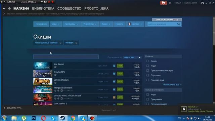Open inbox envelope icon in header

(x=170, y=3)
